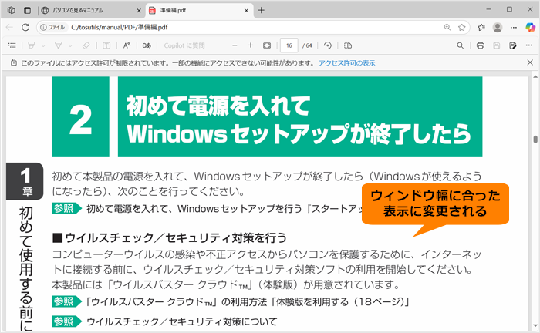This screenshot has height=333, width=540.
Task: Expand the Draw tool options dropdown
Action: tap(70, 45)
